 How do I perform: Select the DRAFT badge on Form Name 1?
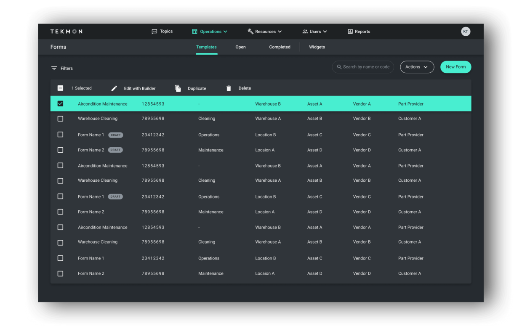tap(115, 135)
